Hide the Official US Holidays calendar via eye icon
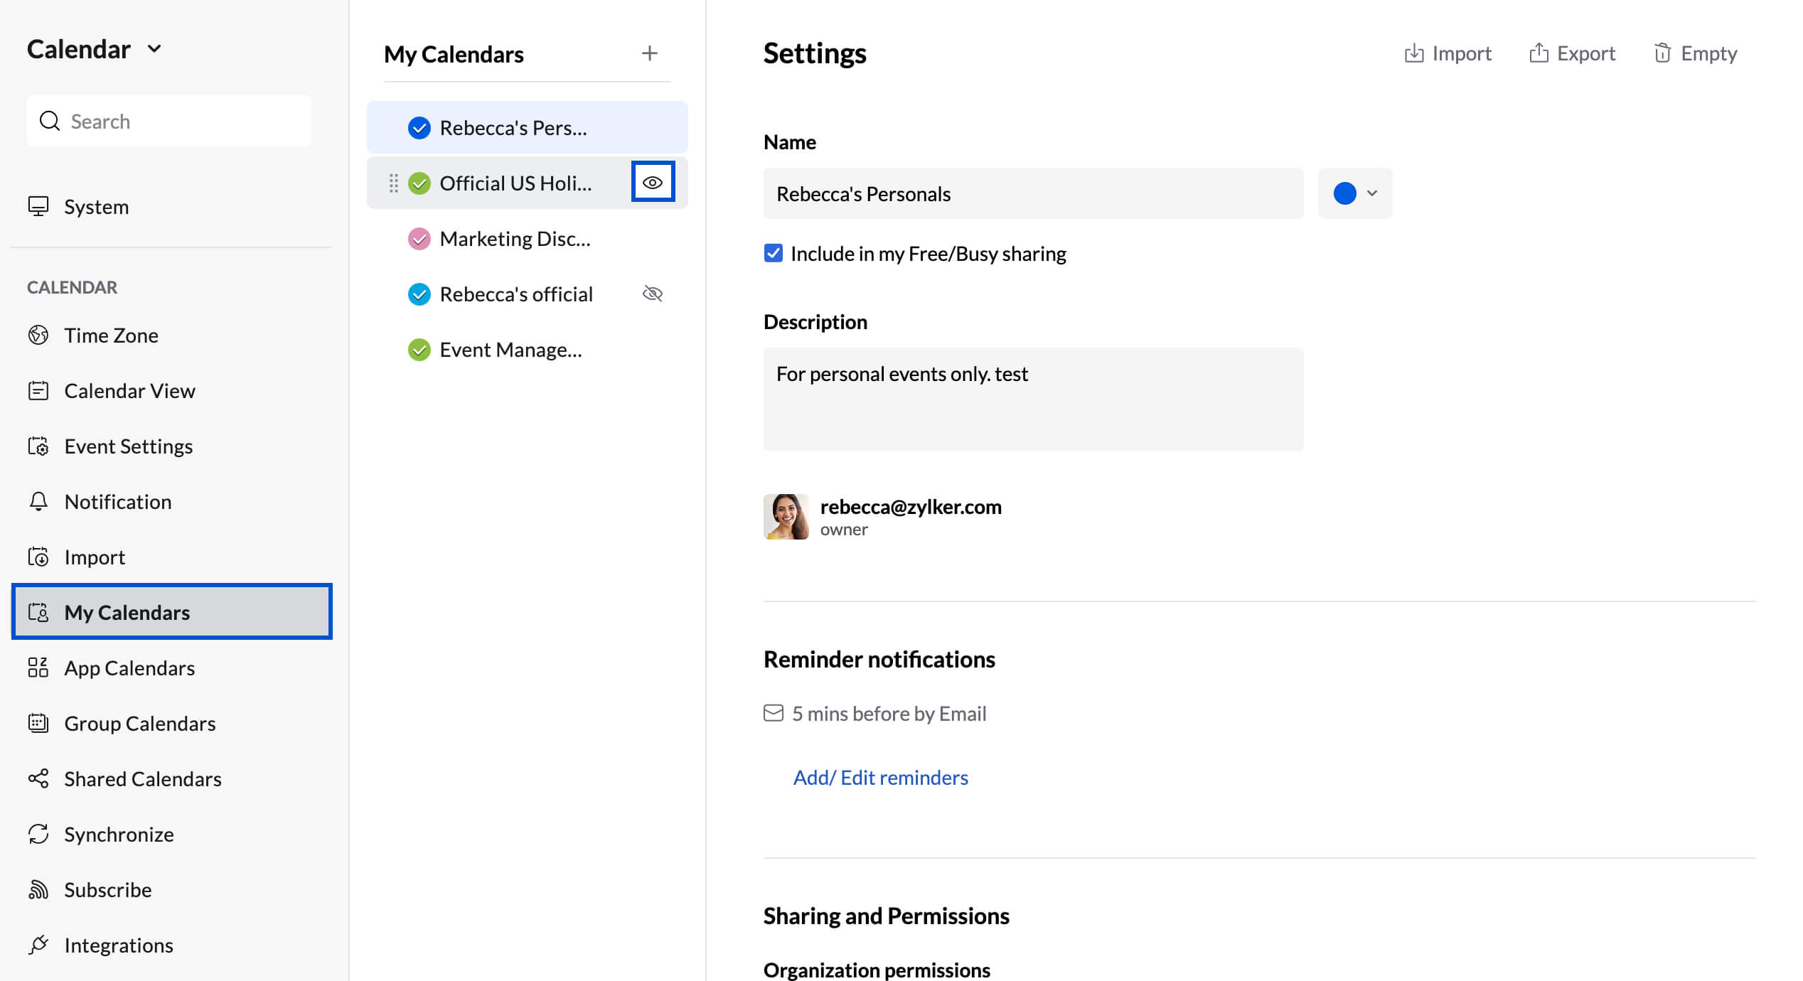The width and height of the screenshot is (1803, 981). 652,183
